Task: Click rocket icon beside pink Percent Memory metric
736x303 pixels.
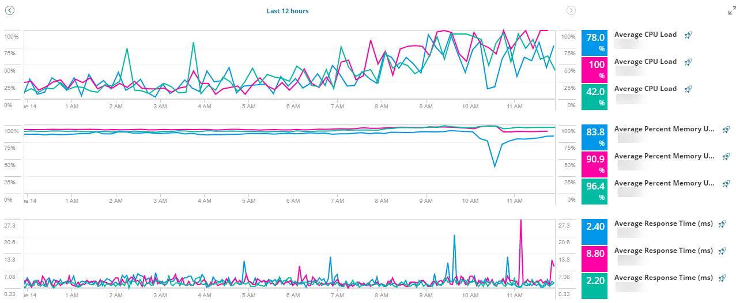Action: point(726,157)
